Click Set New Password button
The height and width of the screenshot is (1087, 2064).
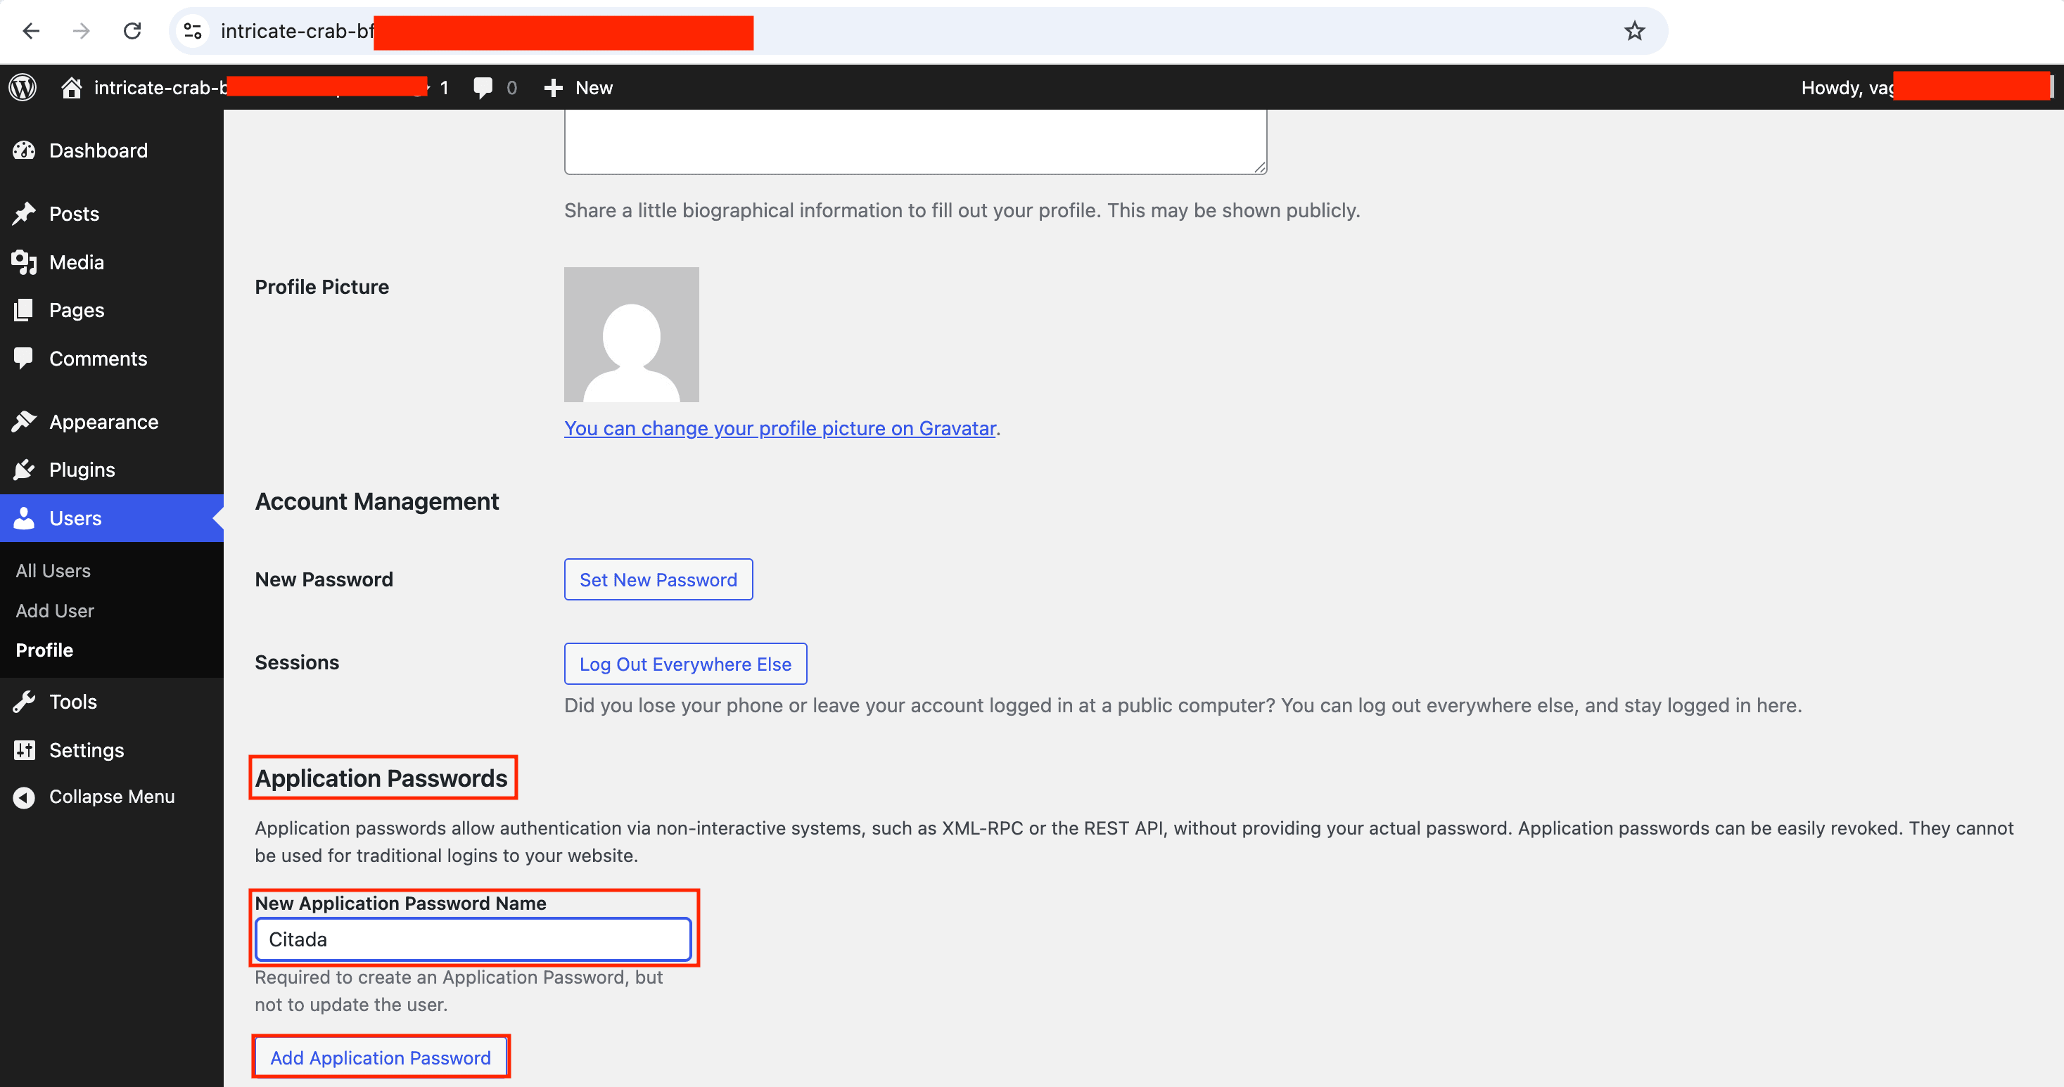coord(658,580)
